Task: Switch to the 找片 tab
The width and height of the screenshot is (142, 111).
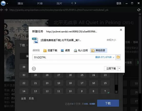Action: 59,3
